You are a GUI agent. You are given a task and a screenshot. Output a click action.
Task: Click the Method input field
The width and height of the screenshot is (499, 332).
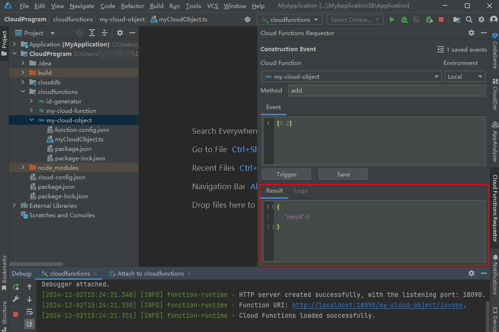click(386, 91)
